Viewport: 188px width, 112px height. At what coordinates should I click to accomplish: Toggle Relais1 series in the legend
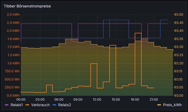(17, 105)
